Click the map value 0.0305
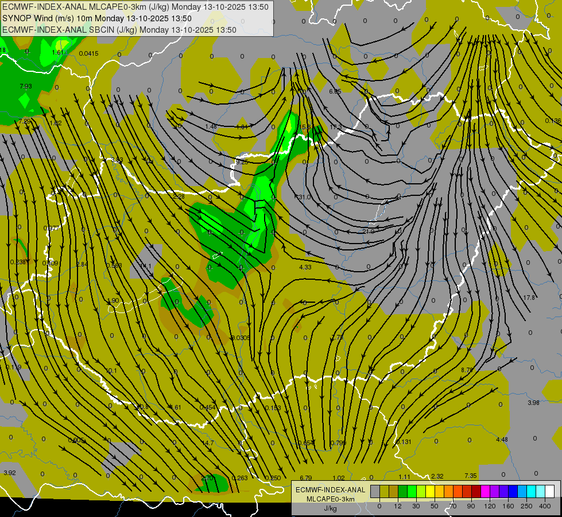The width and height of the screenshot is (562, 517). point(241,338)
